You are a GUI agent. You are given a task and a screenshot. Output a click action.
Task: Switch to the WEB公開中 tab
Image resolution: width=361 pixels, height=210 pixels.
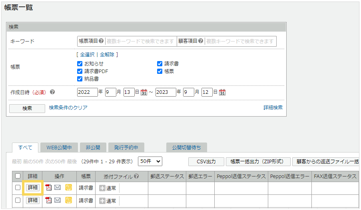coord(59,147)
